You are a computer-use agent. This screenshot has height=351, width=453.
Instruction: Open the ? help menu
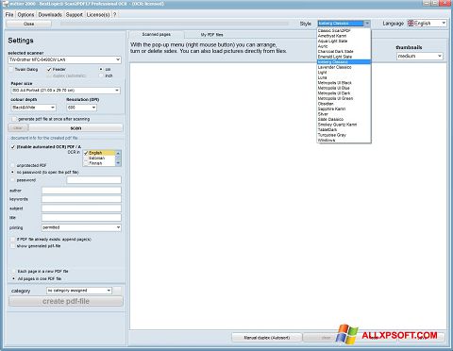[x=114, y=15]
